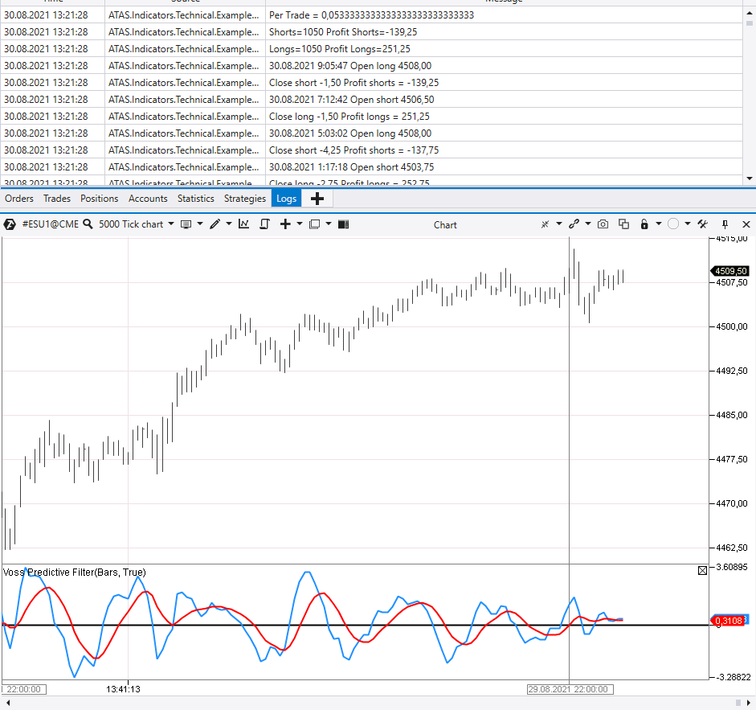Switch to the Statistics tab
756x710 pixels.
195,199
